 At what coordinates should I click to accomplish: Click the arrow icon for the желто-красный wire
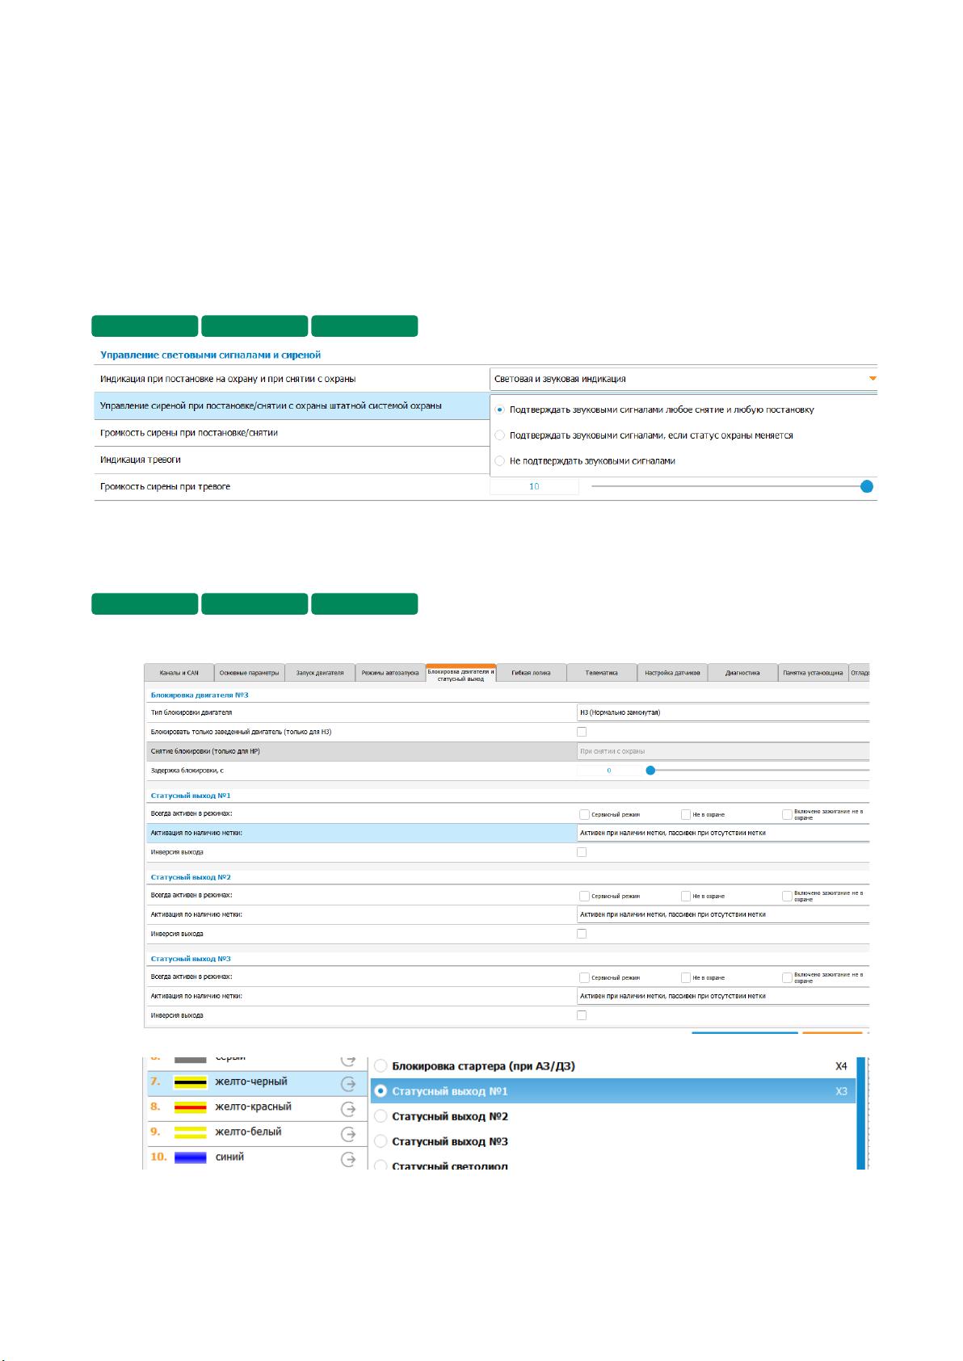(x=349, y=1109)
